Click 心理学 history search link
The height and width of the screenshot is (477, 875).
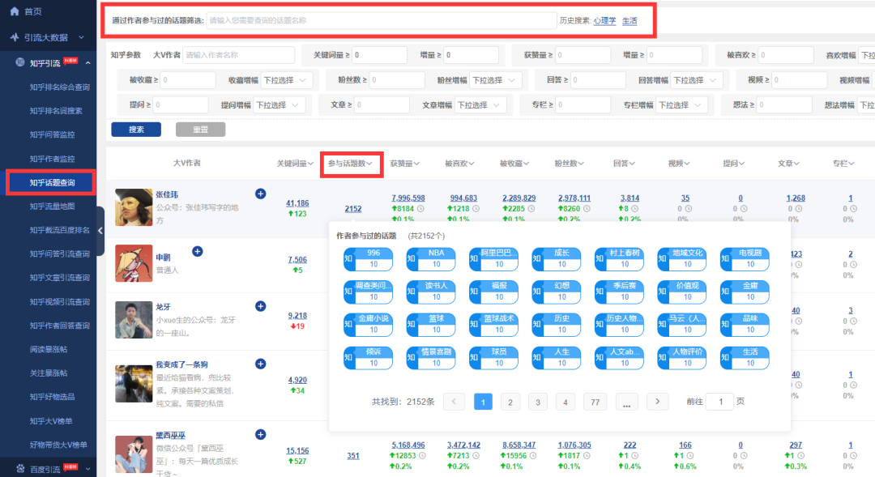pyautogui.click(x=605, y=20)
